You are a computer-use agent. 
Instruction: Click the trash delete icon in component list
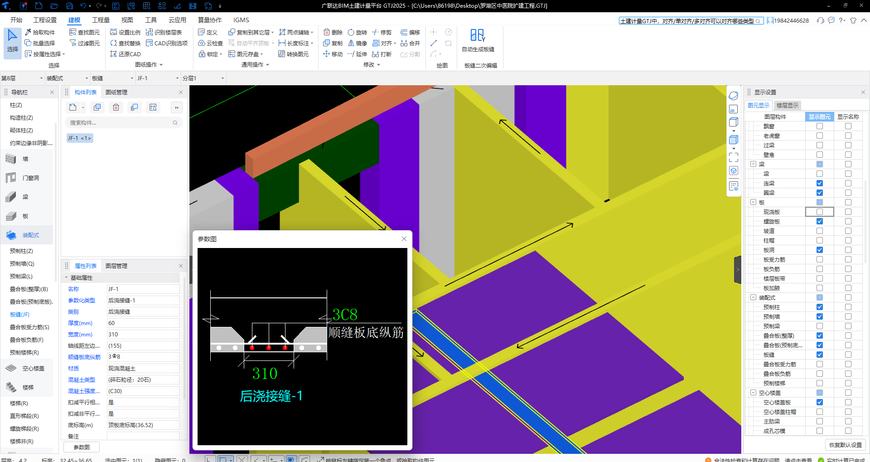(x=116, y=107)
